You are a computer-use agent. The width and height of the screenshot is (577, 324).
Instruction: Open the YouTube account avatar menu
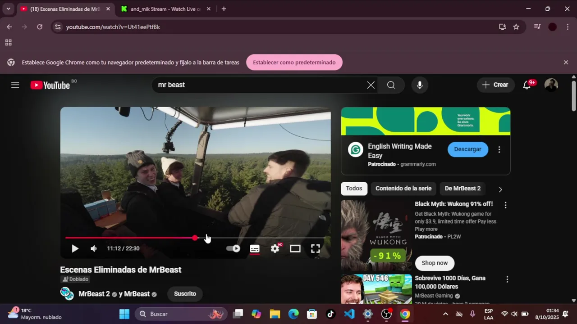point(551,85)
